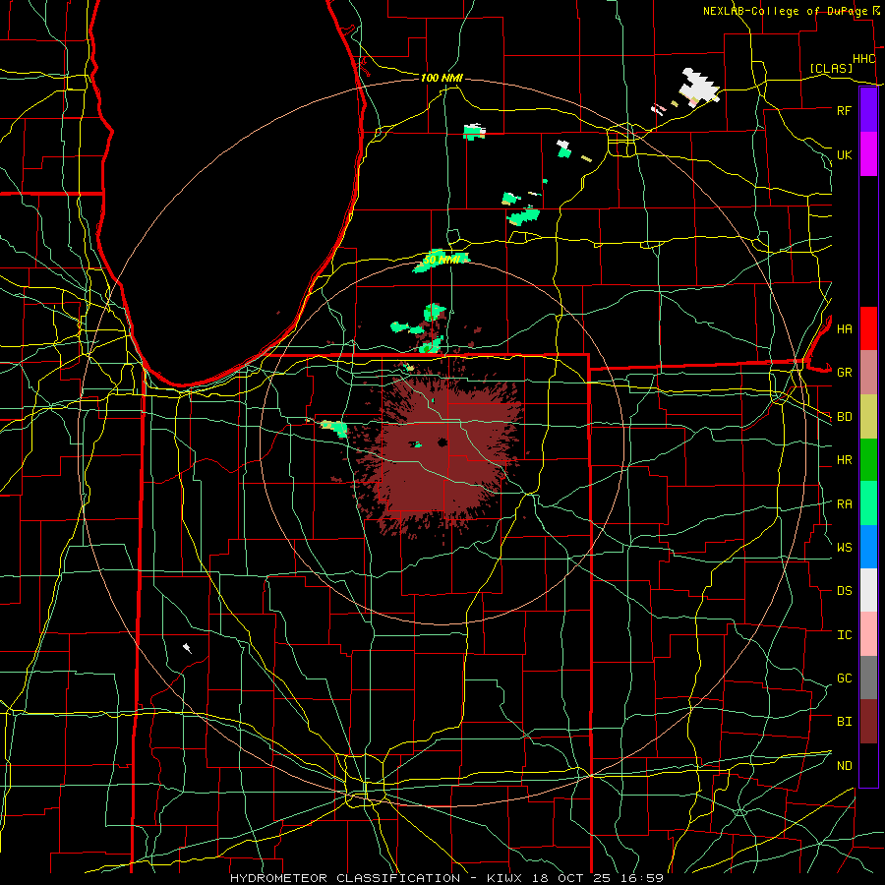
Task: Click the HR green legend swatch
Action: click(868, 460)
